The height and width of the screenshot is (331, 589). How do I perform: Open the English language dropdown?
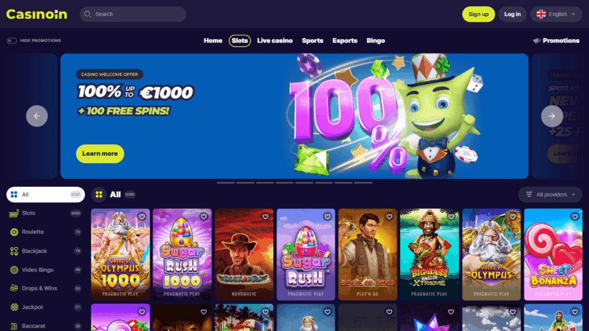556,14
